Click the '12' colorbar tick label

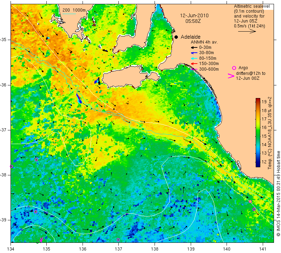tap(264, 162)
